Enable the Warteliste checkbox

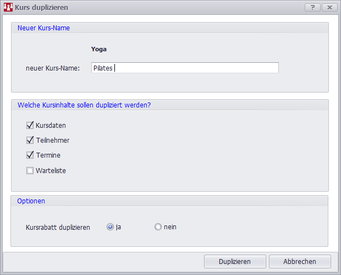pyautogui.click(x=30, y=171)
